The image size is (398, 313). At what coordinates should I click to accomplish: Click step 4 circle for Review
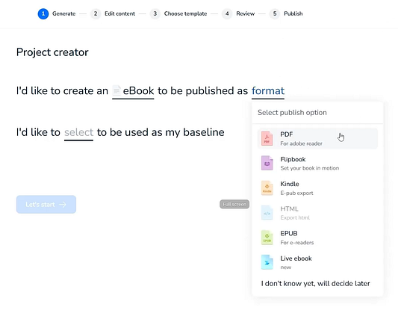[227, 13]
